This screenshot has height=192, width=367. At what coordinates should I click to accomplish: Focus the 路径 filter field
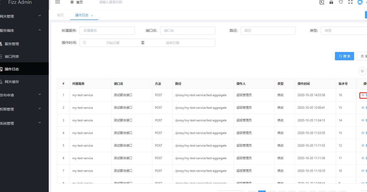point(268,31)
